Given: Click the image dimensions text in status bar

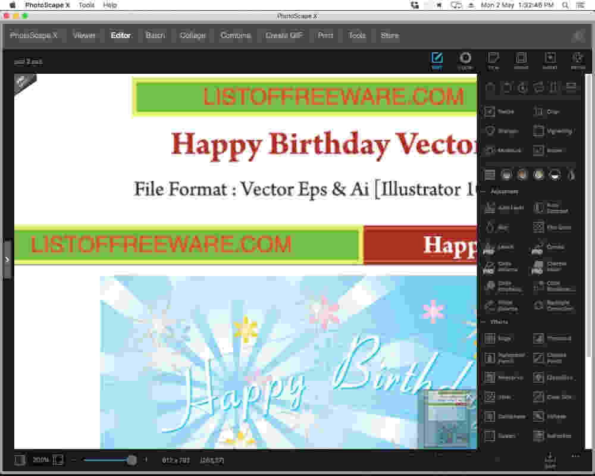Looking at the screenshot, I should [x=176, y=460].
